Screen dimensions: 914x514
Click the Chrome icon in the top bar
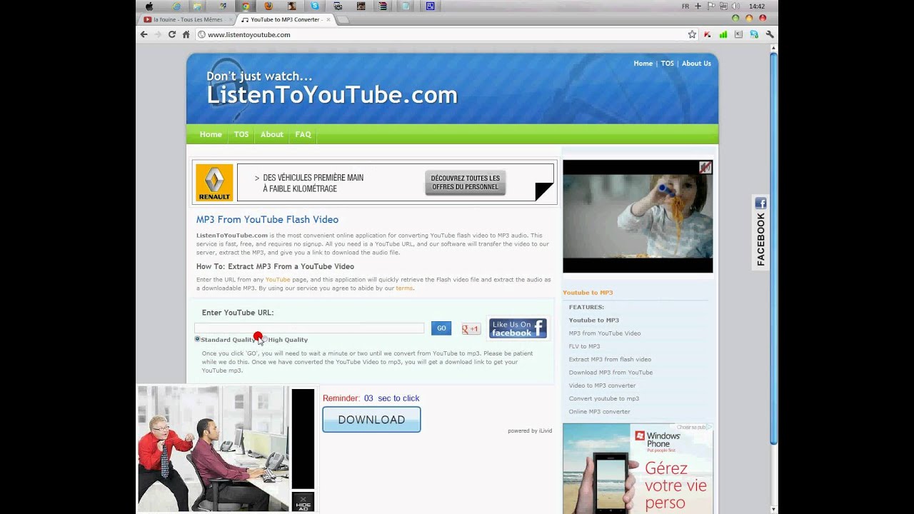pyautogui.click(x=246, y=6)
